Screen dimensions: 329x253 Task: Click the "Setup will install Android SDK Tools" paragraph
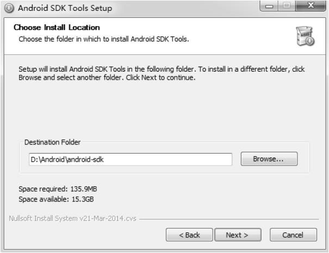point(162,74)
